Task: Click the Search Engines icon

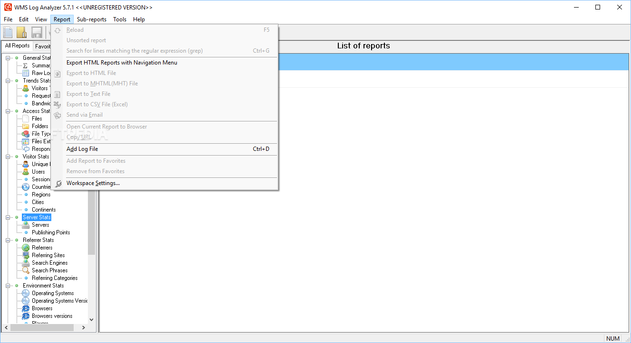Action: click(26, 263)
